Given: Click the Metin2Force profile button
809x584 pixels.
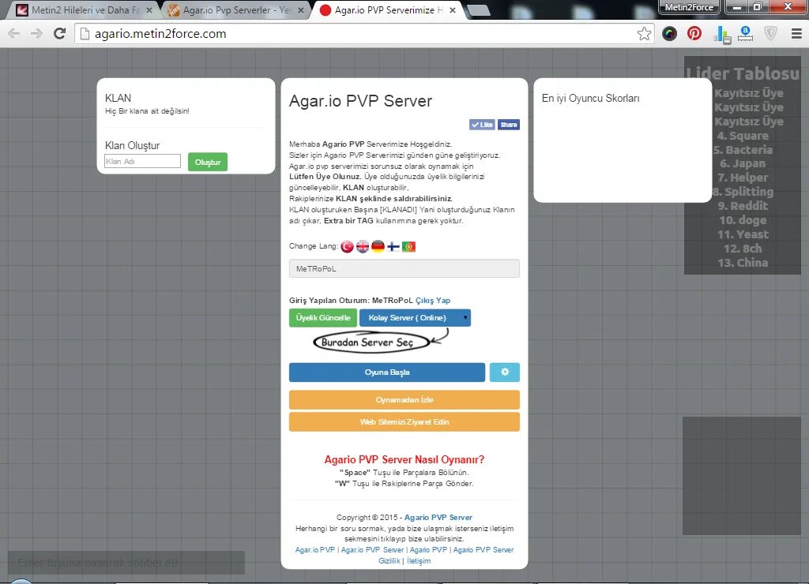Looking at the screenshot, I should [x=689, y=7].
